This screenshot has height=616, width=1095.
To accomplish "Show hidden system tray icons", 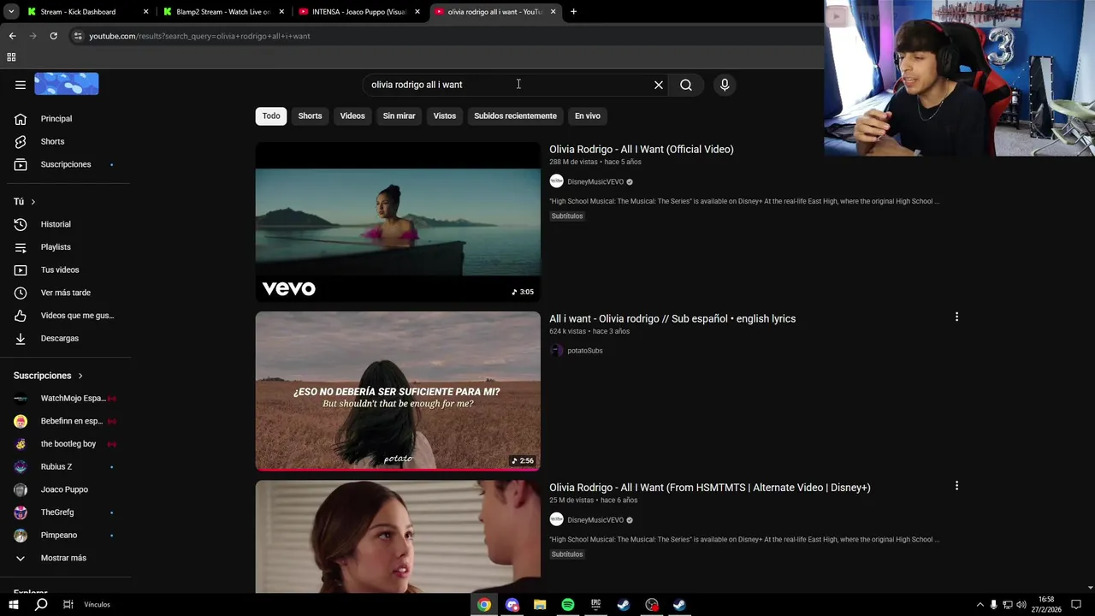I will 980,605.
